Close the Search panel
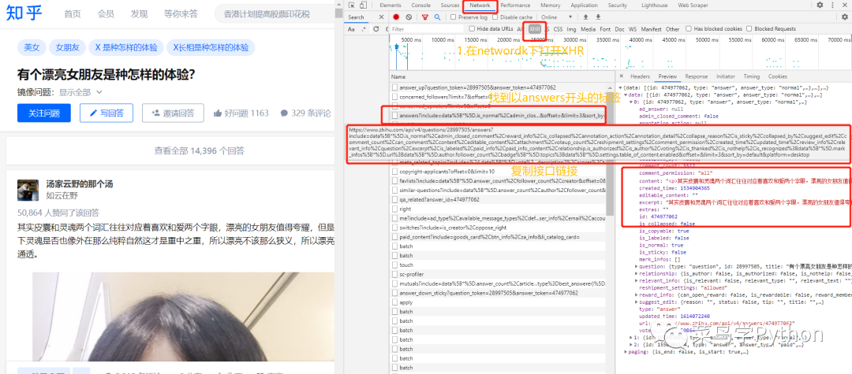852x374 pixels. click(382, 17)
